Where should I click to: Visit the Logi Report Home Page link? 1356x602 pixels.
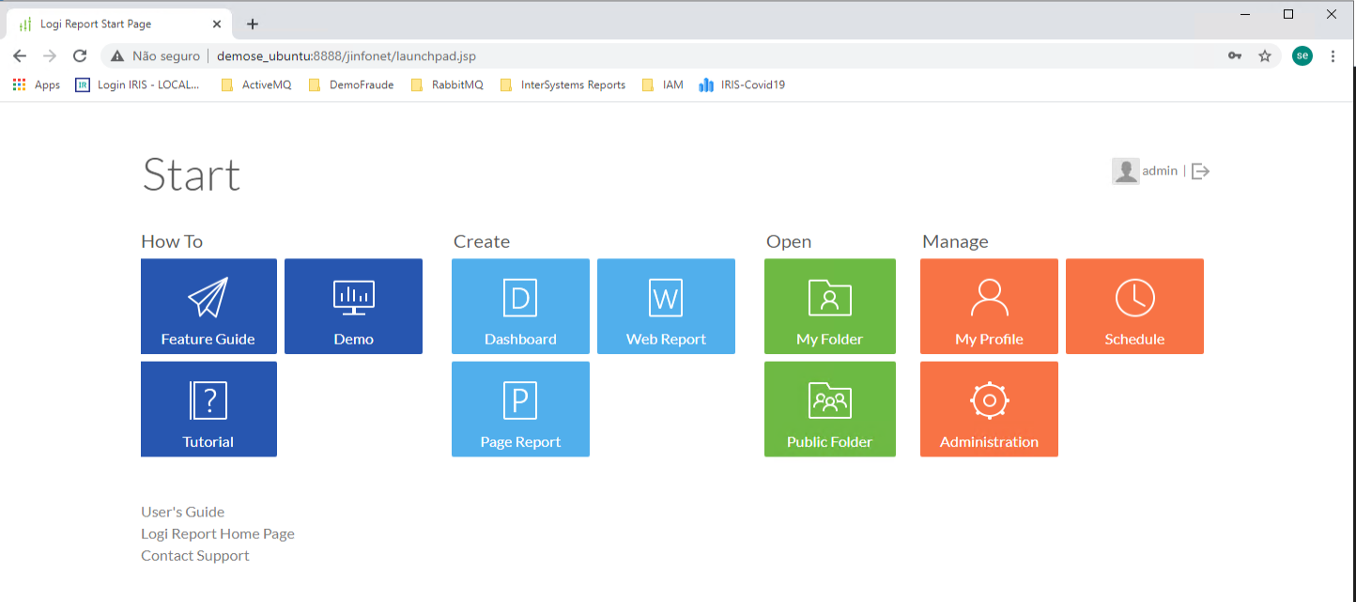click(x=218, y=533)
